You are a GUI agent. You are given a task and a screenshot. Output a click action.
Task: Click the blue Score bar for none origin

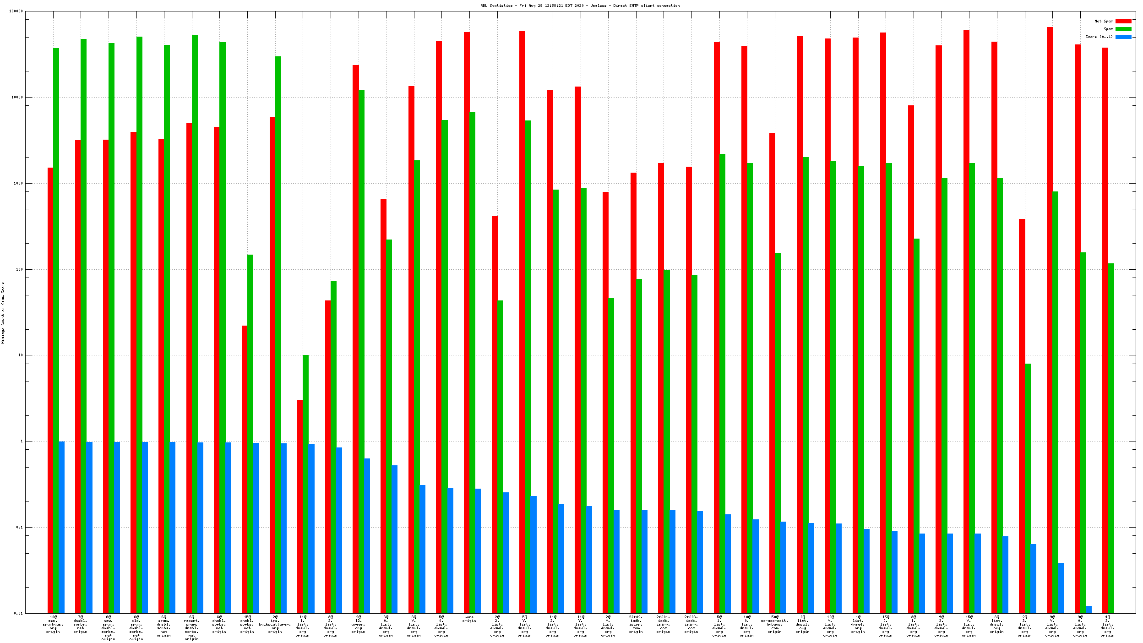(478, 550)
